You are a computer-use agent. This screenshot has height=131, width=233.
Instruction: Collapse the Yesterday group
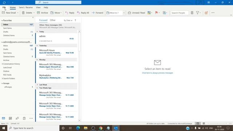click(37, 45)
